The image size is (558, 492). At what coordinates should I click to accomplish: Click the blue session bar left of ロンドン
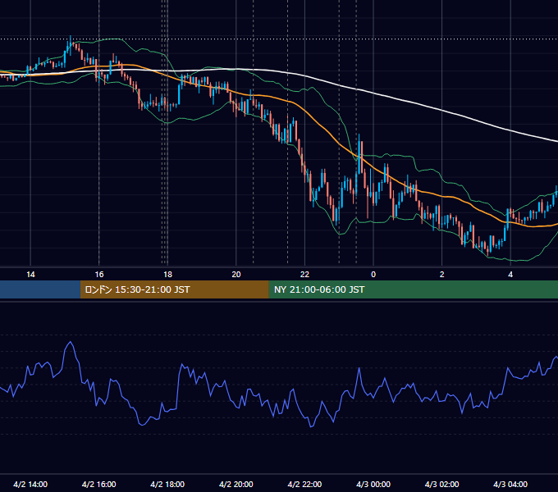tap(40, 289)
